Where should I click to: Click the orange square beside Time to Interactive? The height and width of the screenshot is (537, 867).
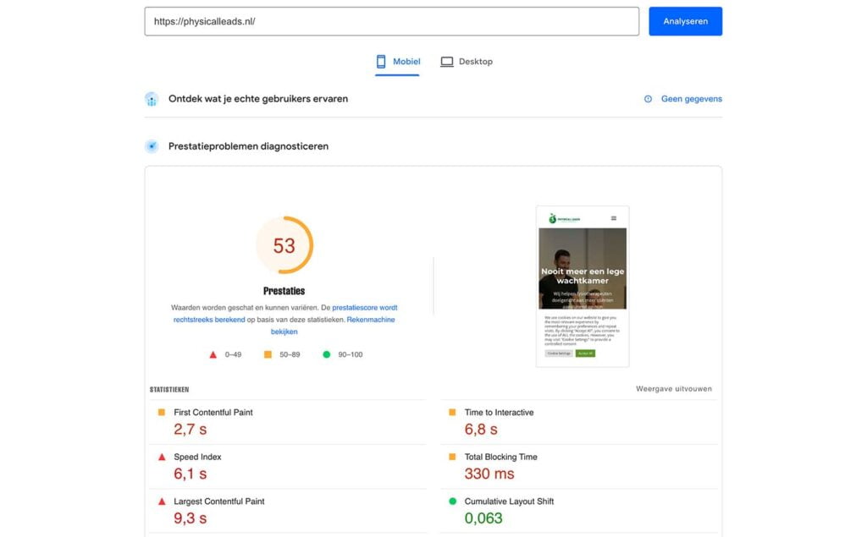[450, 412]
